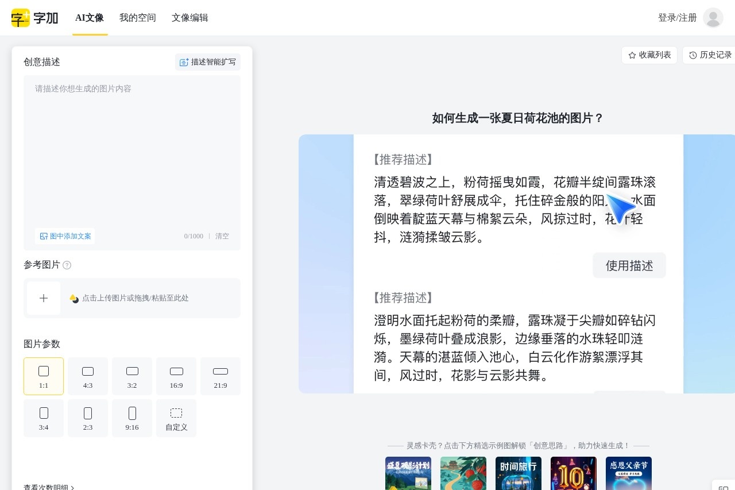Select the 1:1 aspect ratio

(44, 376)
